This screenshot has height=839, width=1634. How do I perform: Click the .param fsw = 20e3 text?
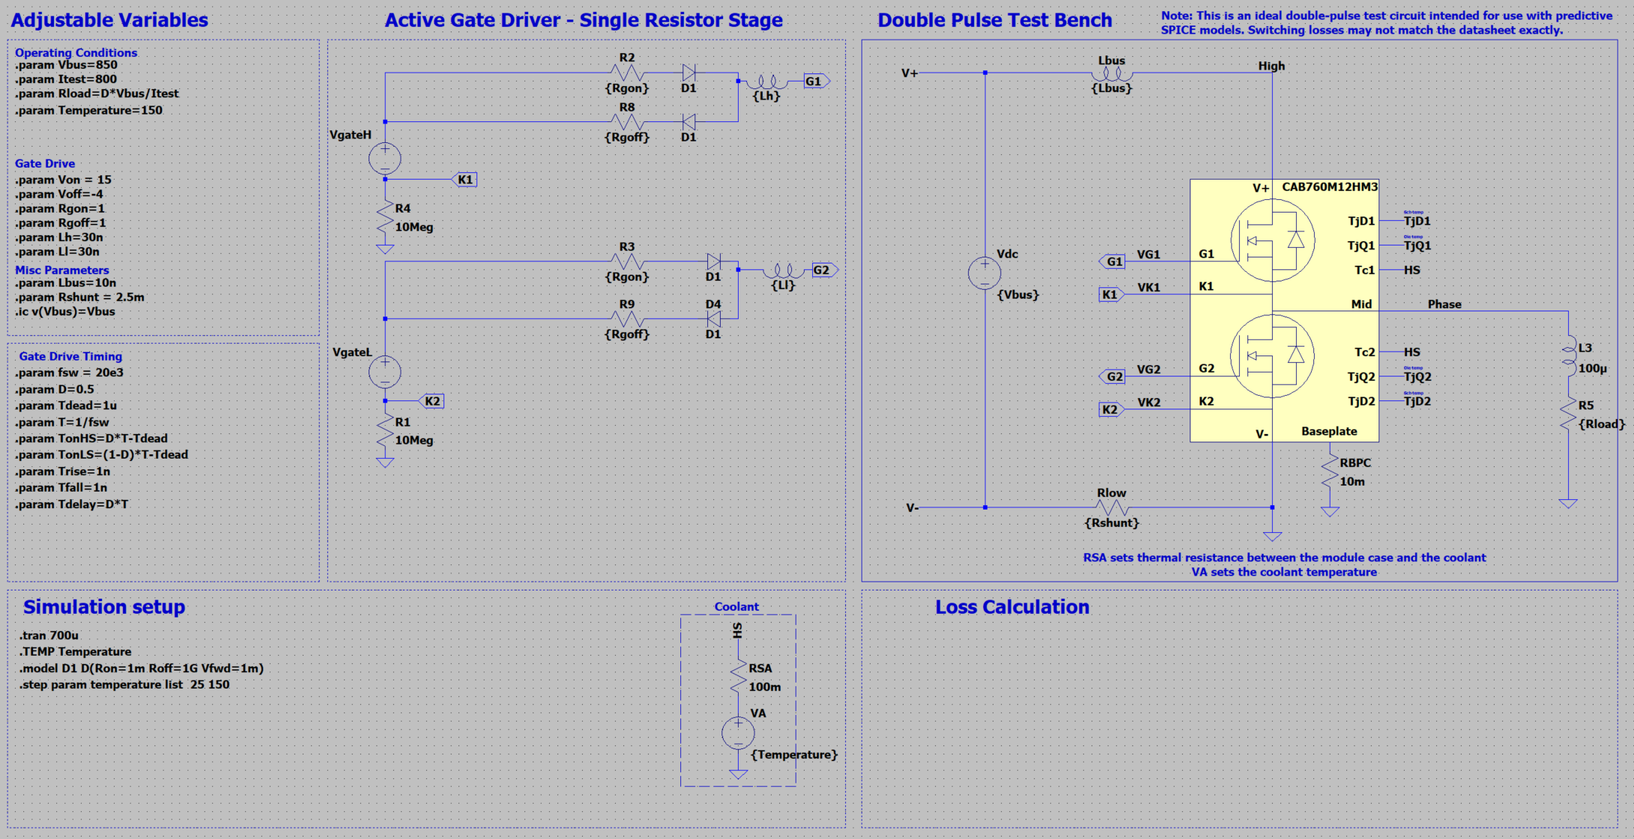pyautogui.click(x=70, y=373)
